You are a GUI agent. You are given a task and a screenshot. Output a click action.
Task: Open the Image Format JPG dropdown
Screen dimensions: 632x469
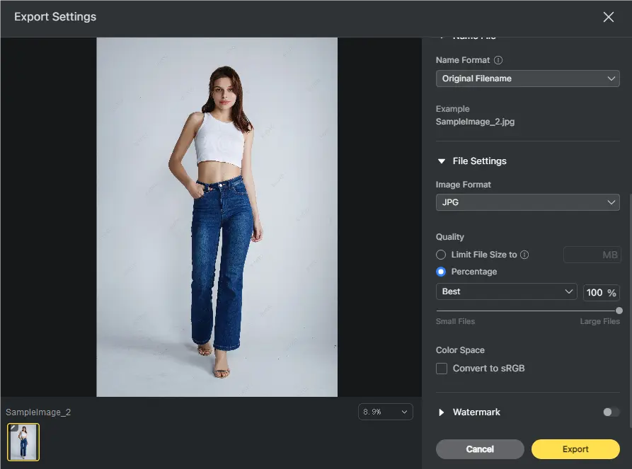point(527,202)
